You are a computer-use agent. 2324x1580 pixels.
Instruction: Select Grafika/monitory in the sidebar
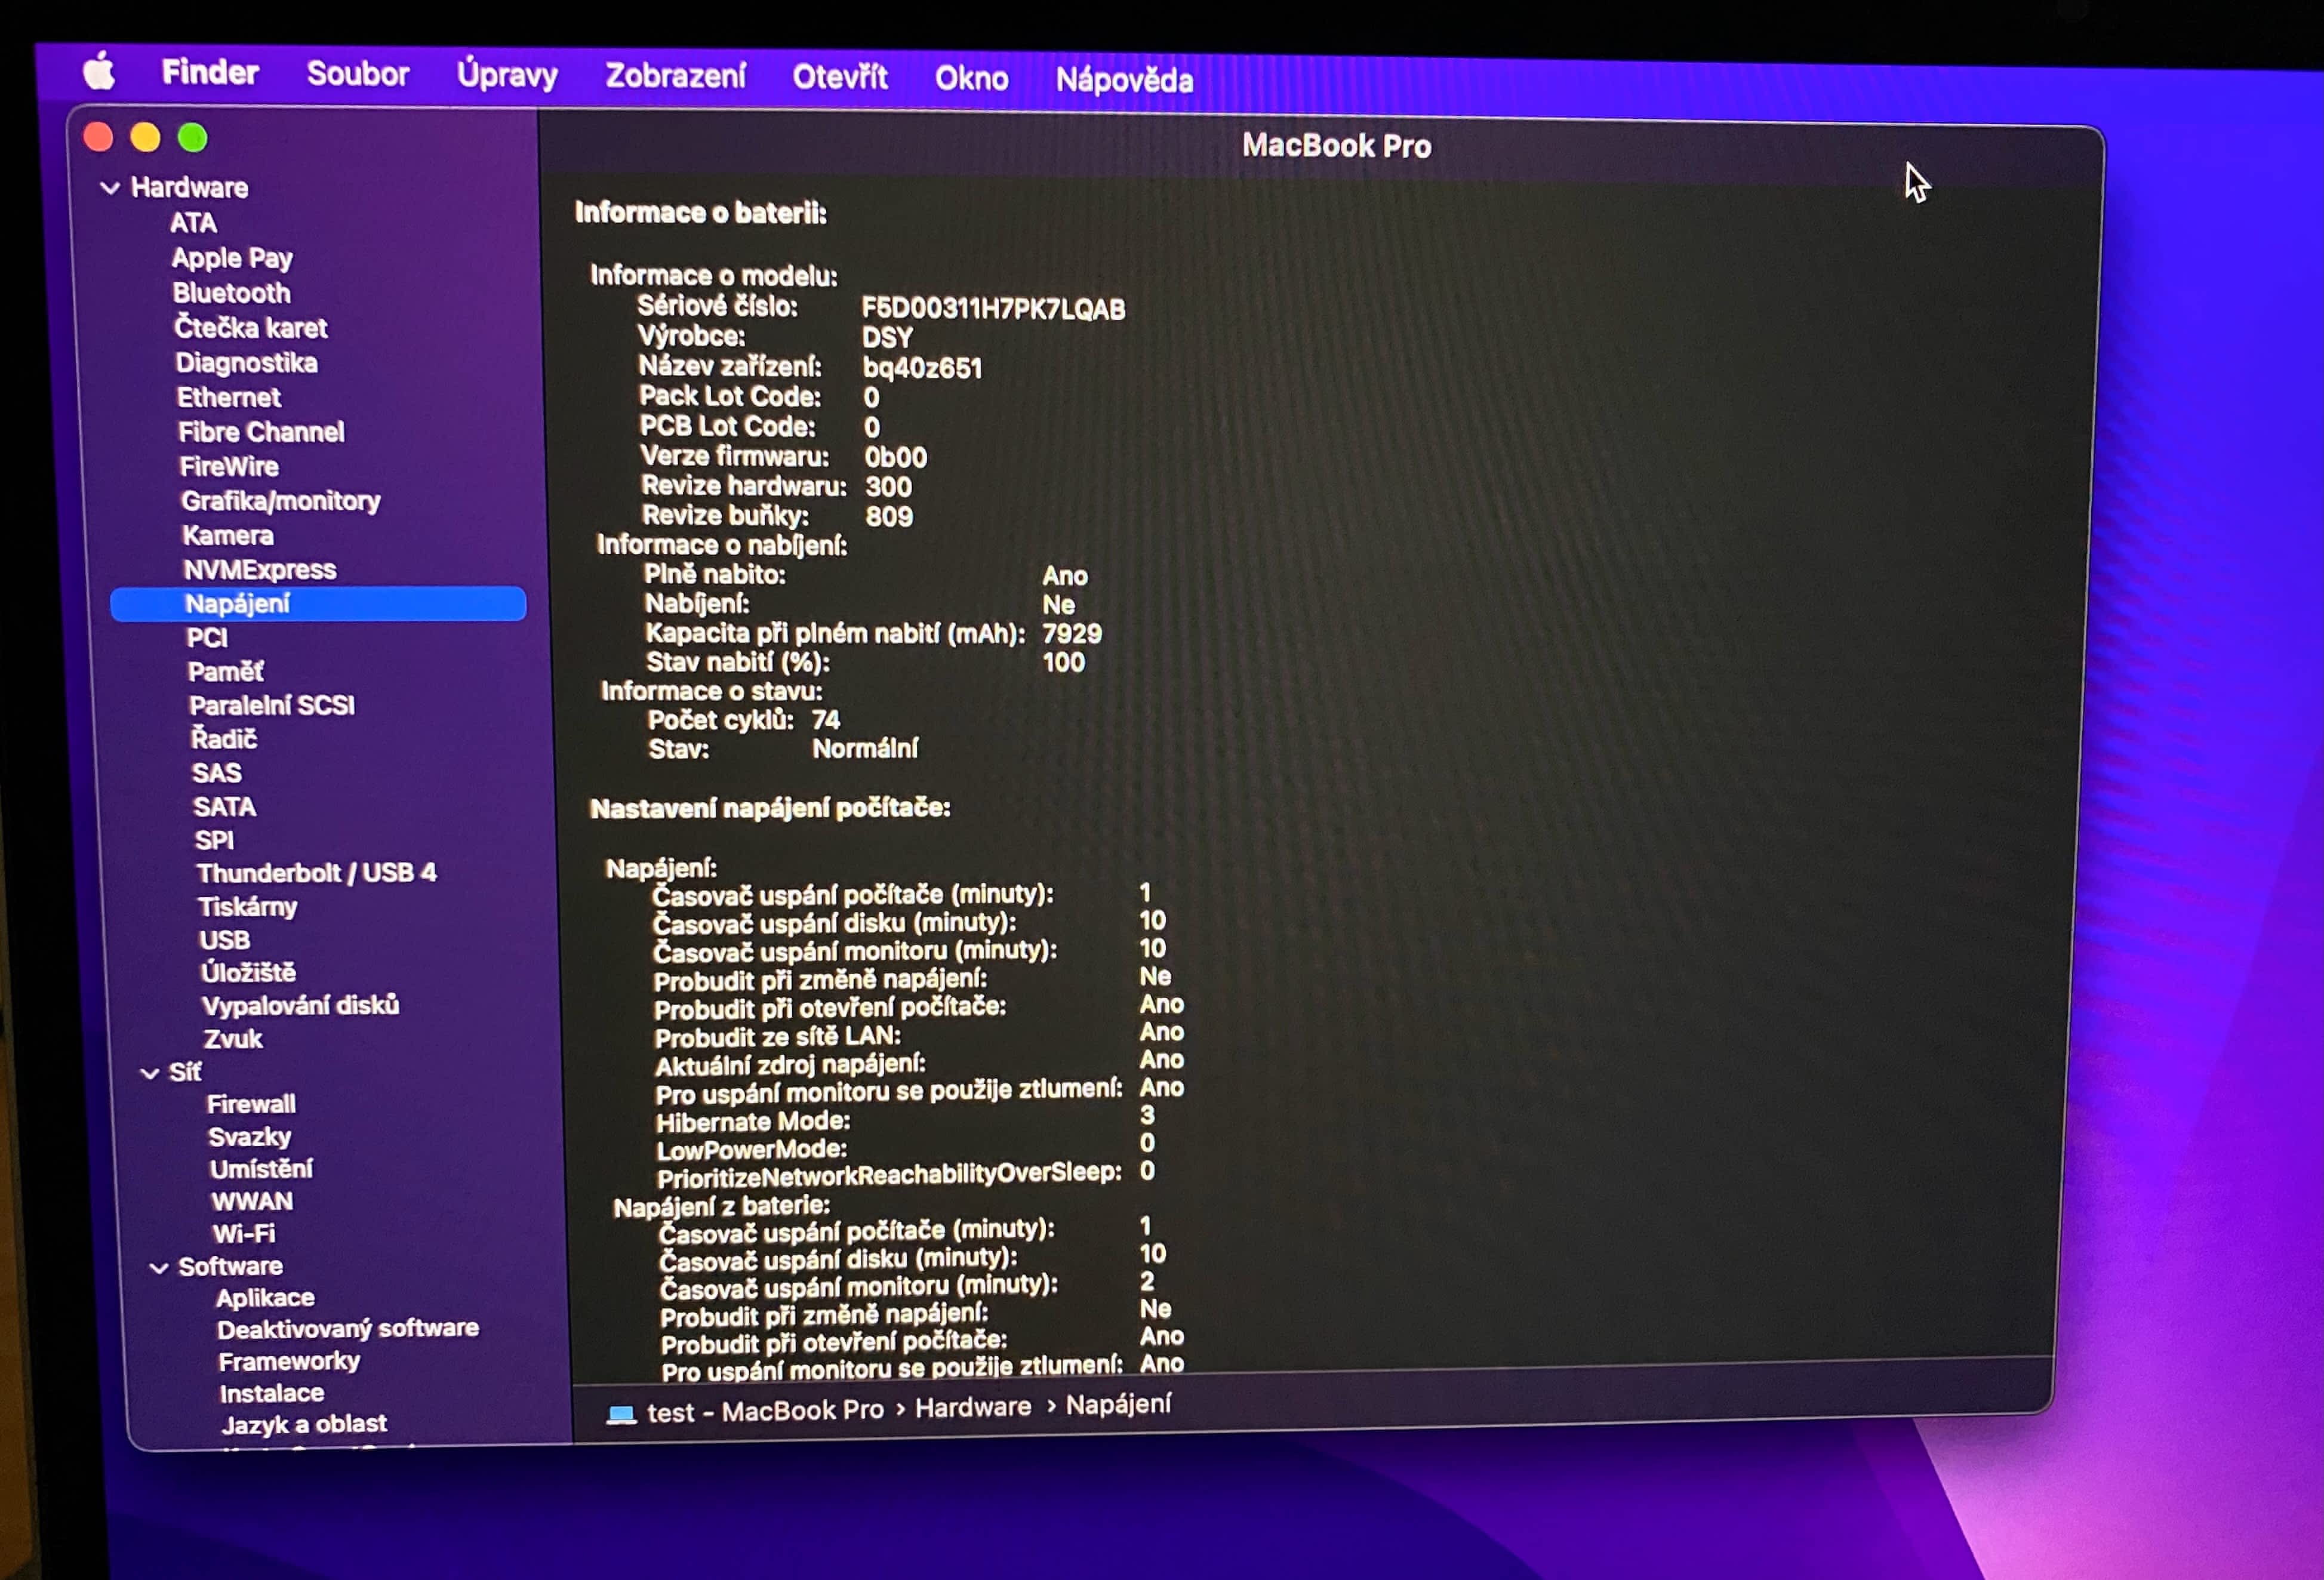[280, 501]
